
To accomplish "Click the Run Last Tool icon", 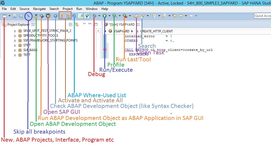I will [x=125, y=16].
